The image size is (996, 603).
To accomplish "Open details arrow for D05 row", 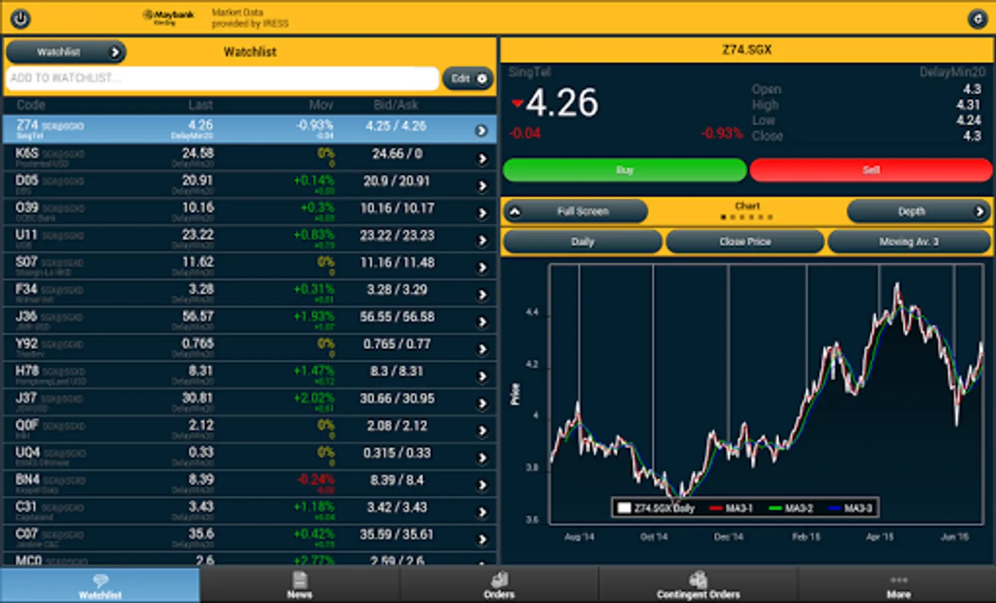I will (481, 186).
